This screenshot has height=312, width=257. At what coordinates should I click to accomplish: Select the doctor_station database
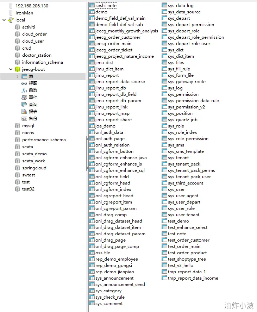[x=37, y=55]
